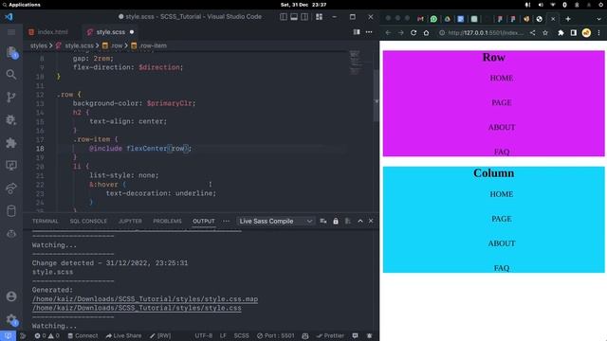Close the bottom panel
The width and height of the screenshot is (607, 341).
371,221
